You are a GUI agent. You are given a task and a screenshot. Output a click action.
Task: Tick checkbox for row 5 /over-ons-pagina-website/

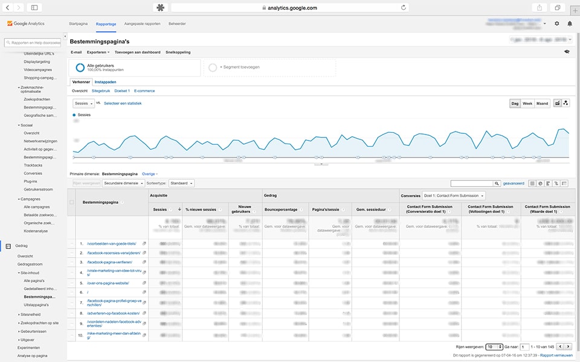click(72, 284)
